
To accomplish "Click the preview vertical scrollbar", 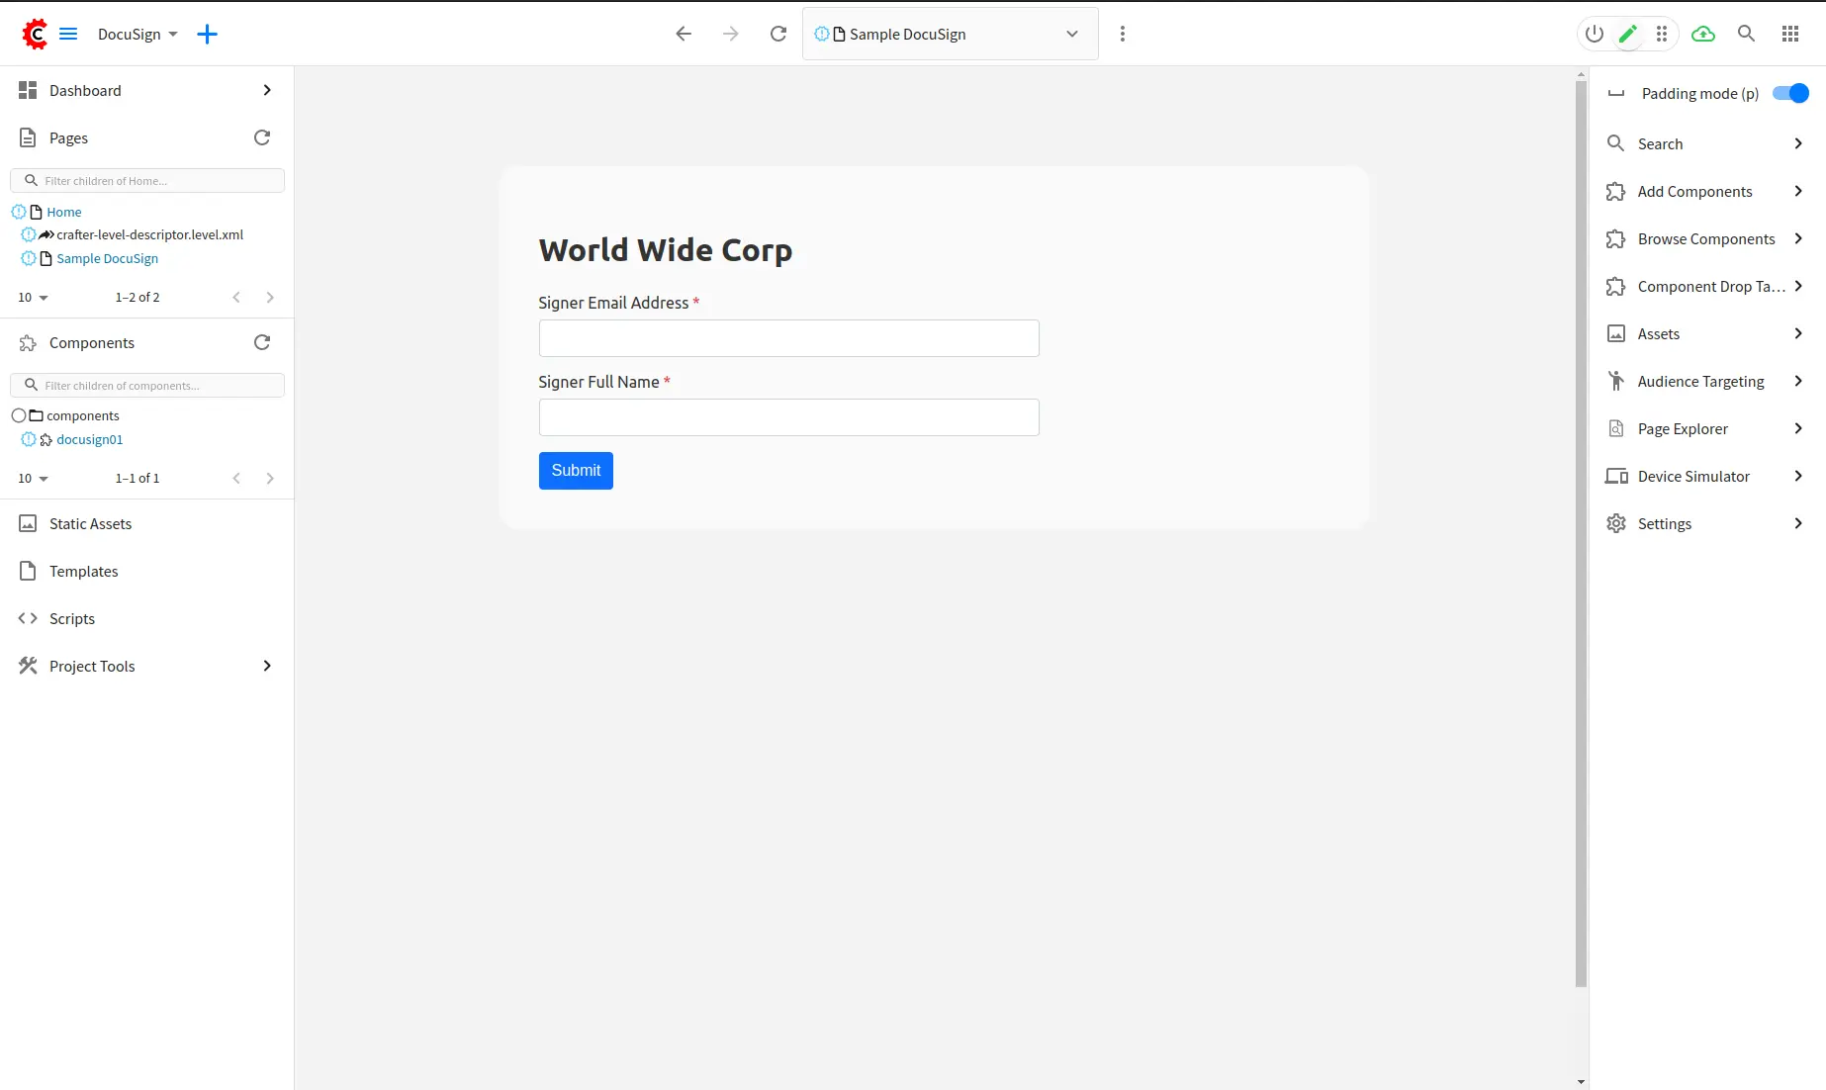I will [1581, 534].
